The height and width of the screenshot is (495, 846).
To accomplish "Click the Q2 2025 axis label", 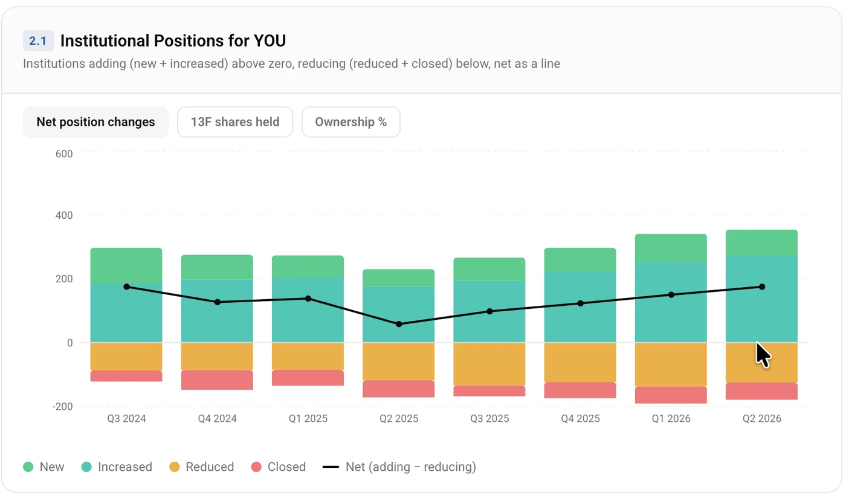I will (x=398, y=418).
